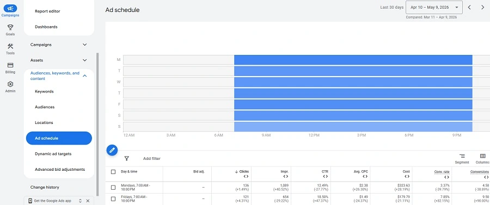Expand the Google Ads app banner arrows

click(80, 201)
